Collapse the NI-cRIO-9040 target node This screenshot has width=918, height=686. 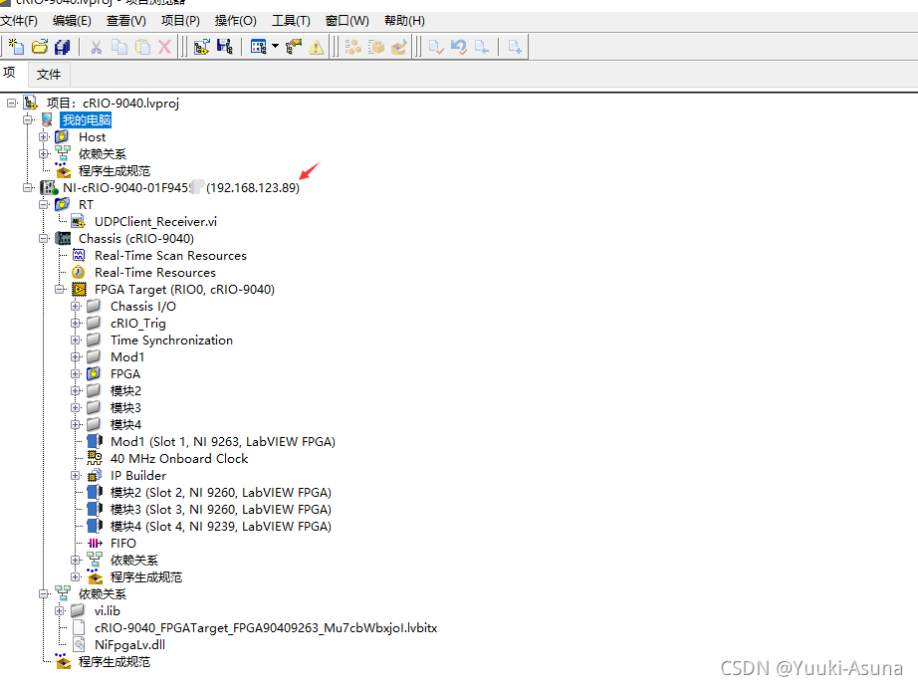tap(28, 188)
